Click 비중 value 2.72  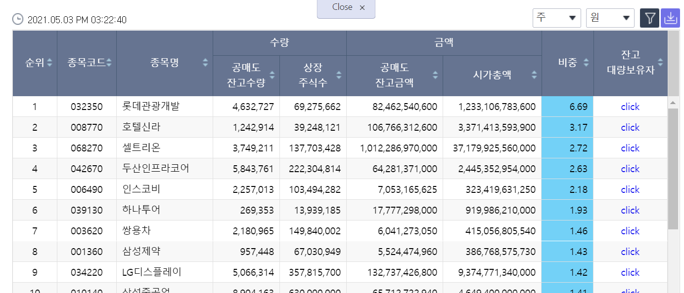[x=578, y=148]
